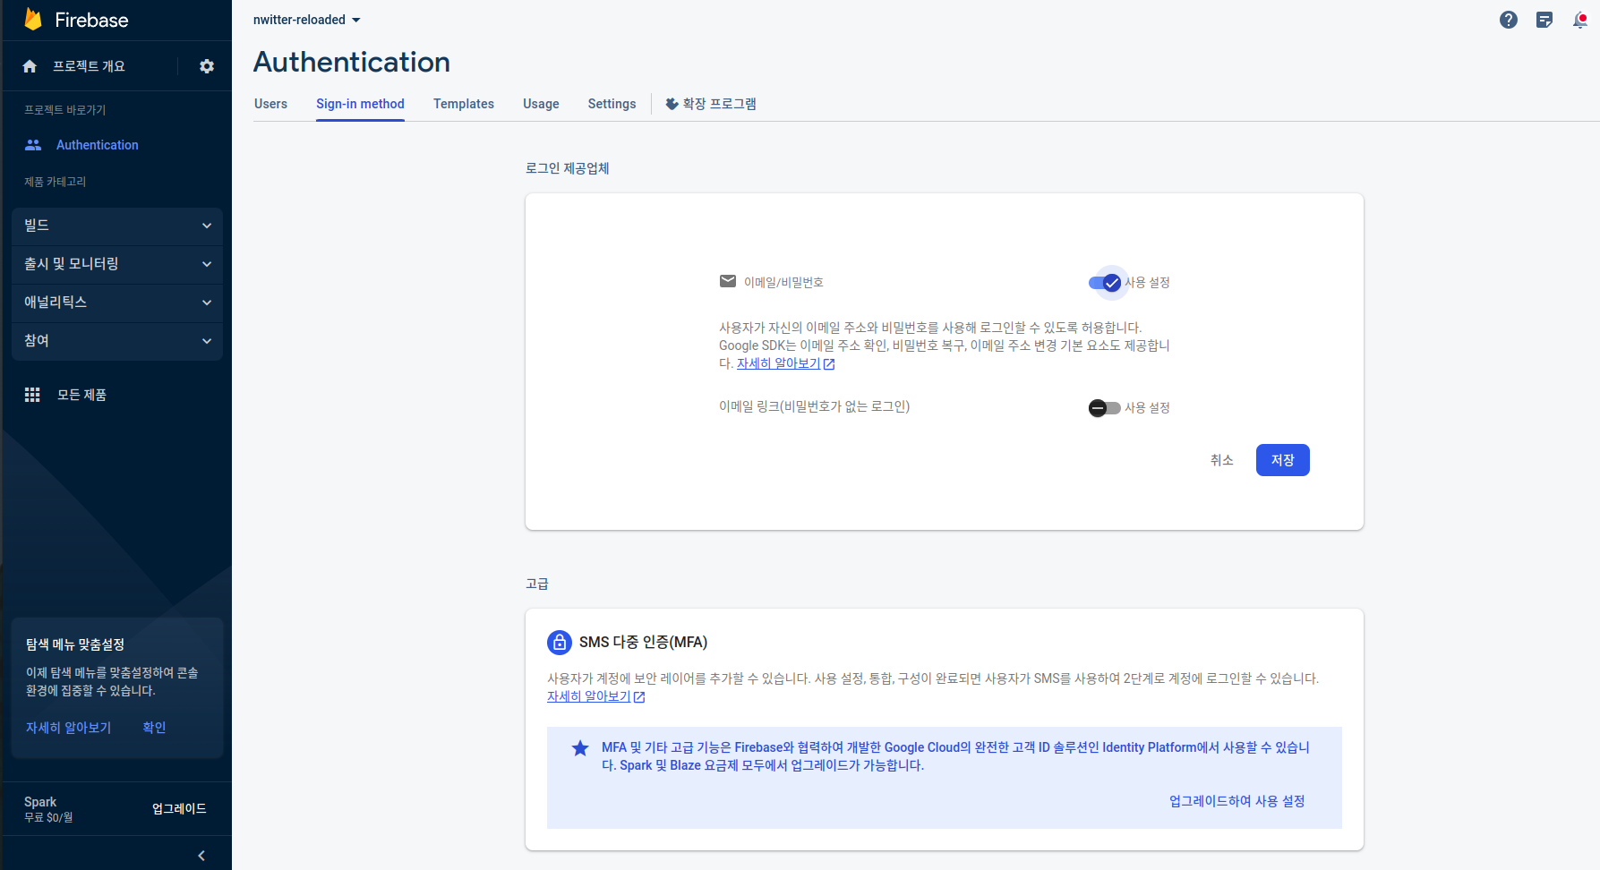
Task: Disable the 이메일/비밀번호 sign-in toggle
Action: 1105,283
